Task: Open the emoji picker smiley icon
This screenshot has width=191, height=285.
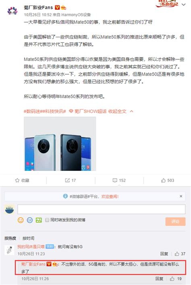Action: (21, 220)
